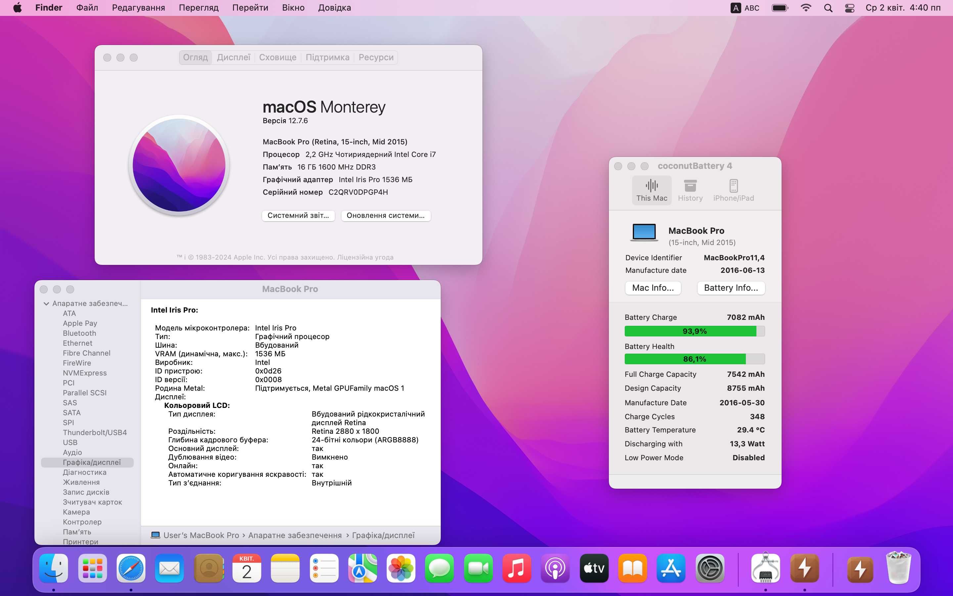Screen dimensions: 953x596
Task: Open Podcasts app in the Dock
Action: tap(555, 568)
